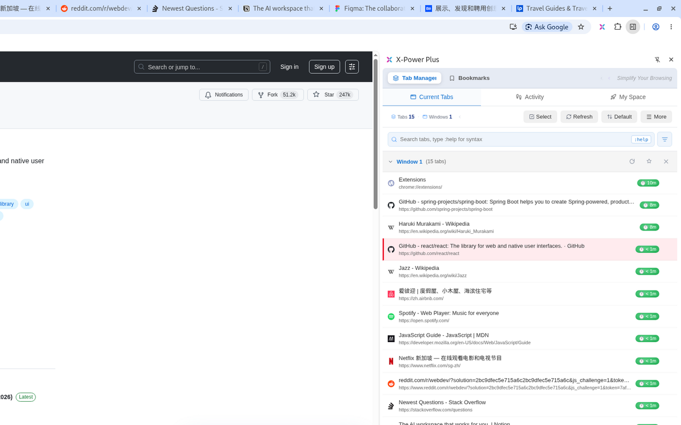Open the More menu
Image resolution: width=681 pixels, height=425 pixels.
pyautogui.click(x=656, y=117)
